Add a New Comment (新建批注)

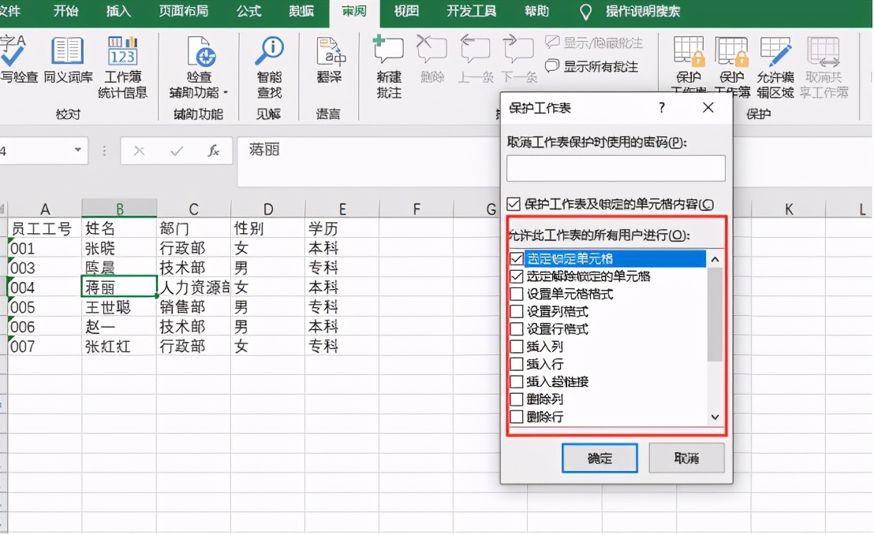click(389, 67)
